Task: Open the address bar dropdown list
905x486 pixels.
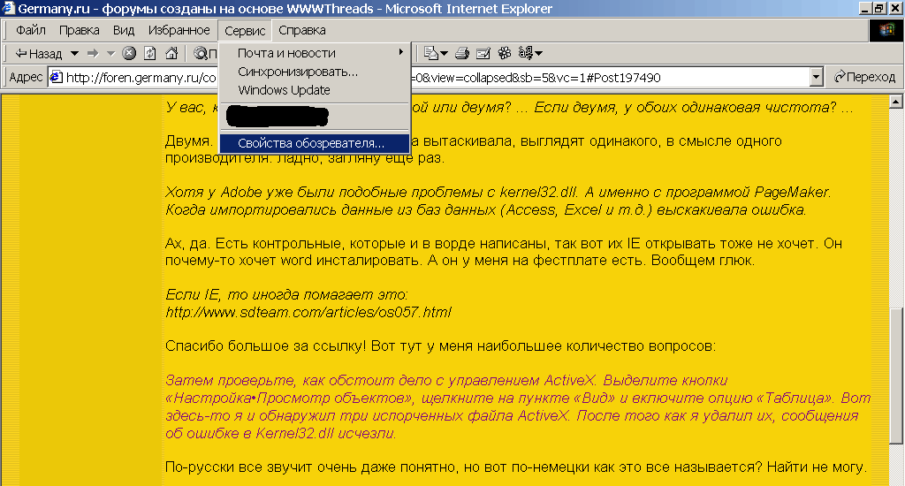Action: point(817,77)
